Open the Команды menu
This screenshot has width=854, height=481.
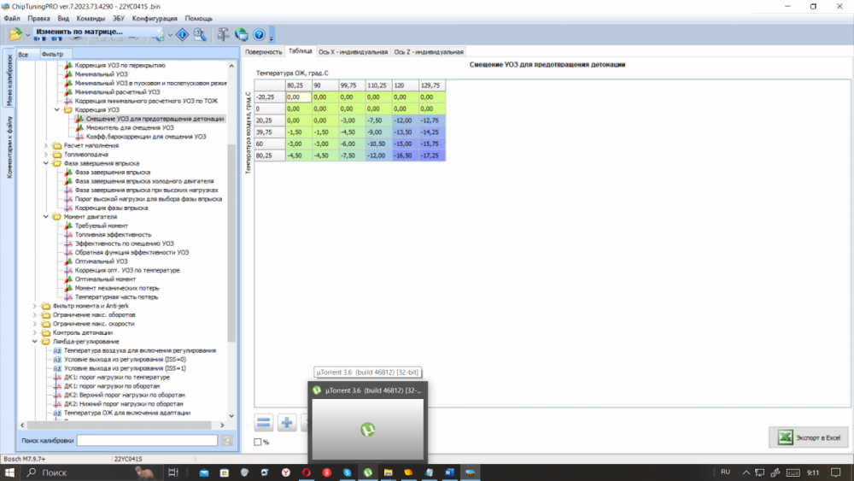tap(91, 18)
